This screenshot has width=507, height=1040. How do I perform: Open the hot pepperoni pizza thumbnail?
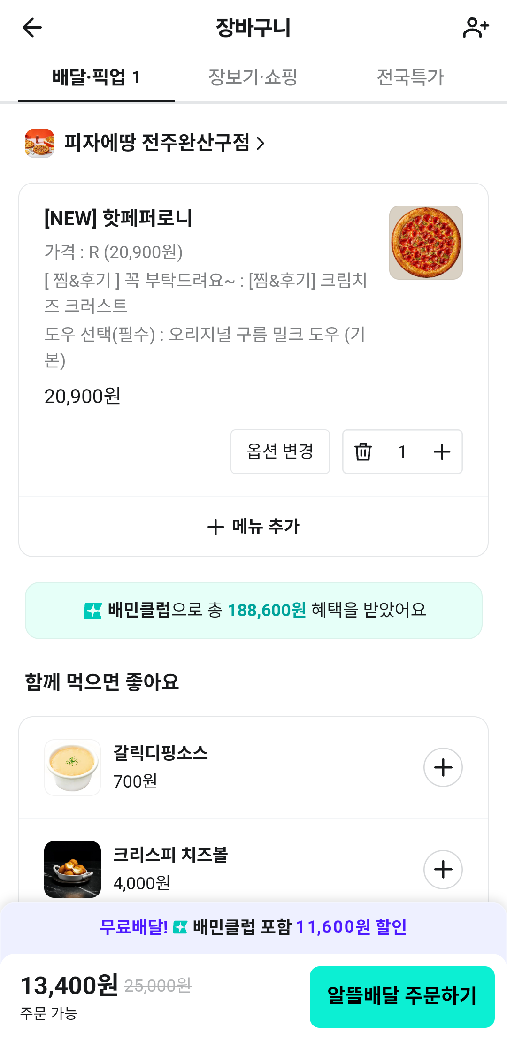(426, 243)
